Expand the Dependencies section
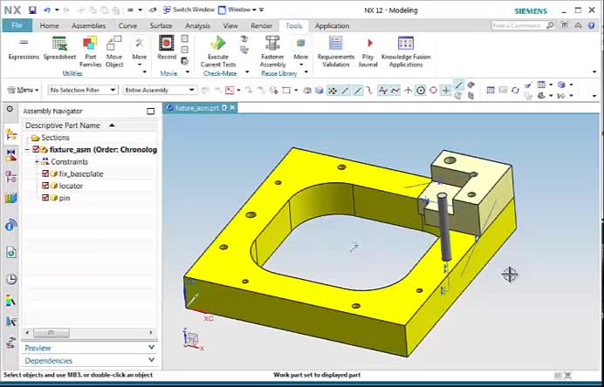The height and width of the screenshot is (387, 604). [x=89, y=361]
